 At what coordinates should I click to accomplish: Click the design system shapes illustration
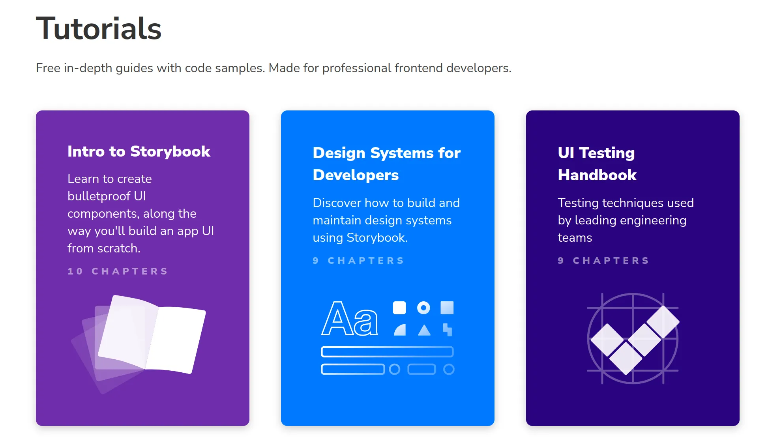tap(388, 338)
